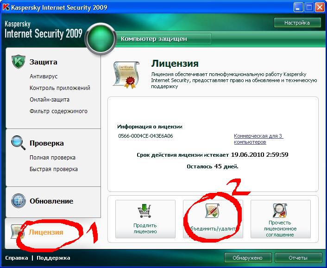Click Прочесть лицензионное соглашение button
Viewport: 327px width, 268px height.
pos(281,219)
